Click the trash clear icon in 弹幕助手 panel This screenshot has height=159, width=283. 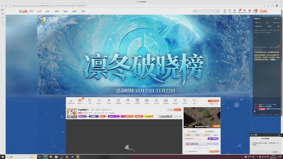pyautogui.click(x=278, y=30)
